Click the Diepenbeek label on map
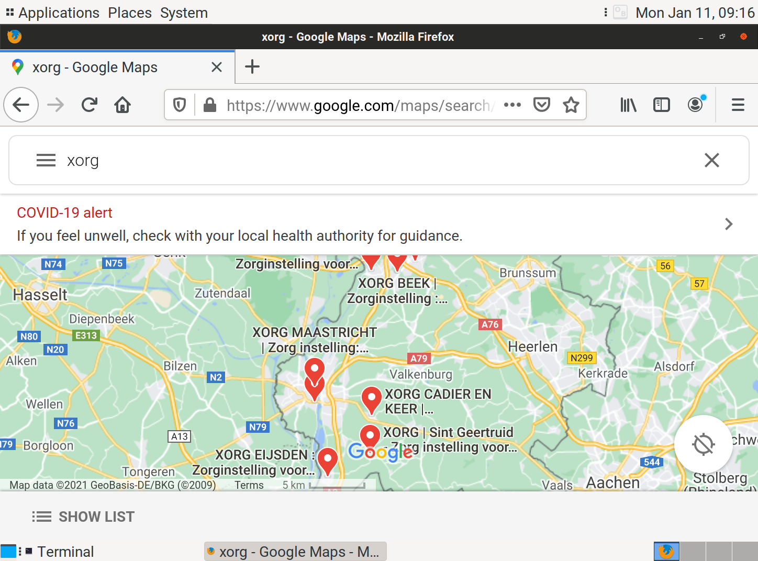This screenshot has height=561, width=758. tap(102, 319)
